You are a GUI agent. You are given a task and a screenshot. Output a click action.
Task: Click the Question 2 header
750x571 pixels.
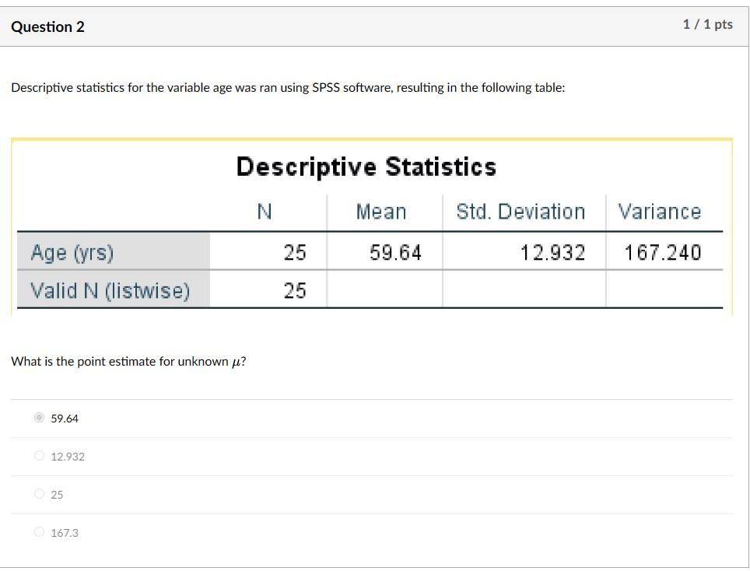(x=49, y=26)
